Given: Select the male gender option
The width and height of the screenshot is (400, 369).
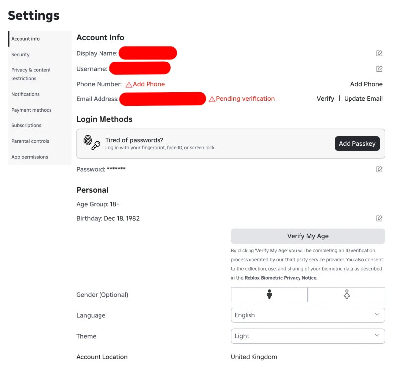Looking at the screenshot, I should (269, 295).
